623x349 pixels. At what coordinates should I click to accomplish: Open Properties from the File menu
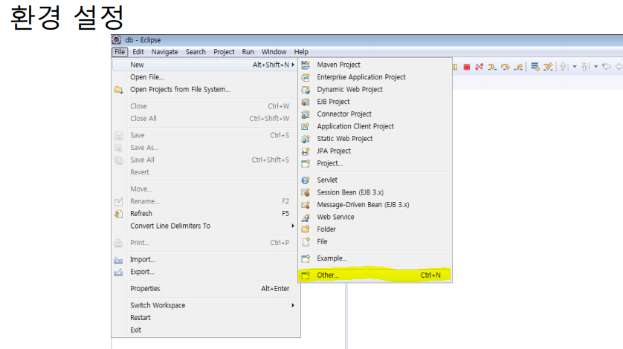(205, 289)
